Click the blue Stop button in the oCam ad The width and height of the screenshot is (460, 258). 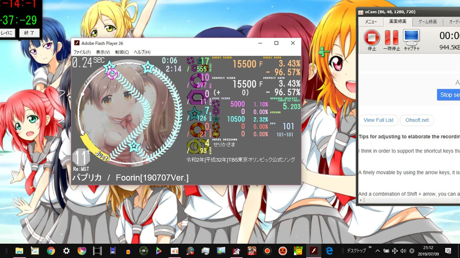[449, 95]
